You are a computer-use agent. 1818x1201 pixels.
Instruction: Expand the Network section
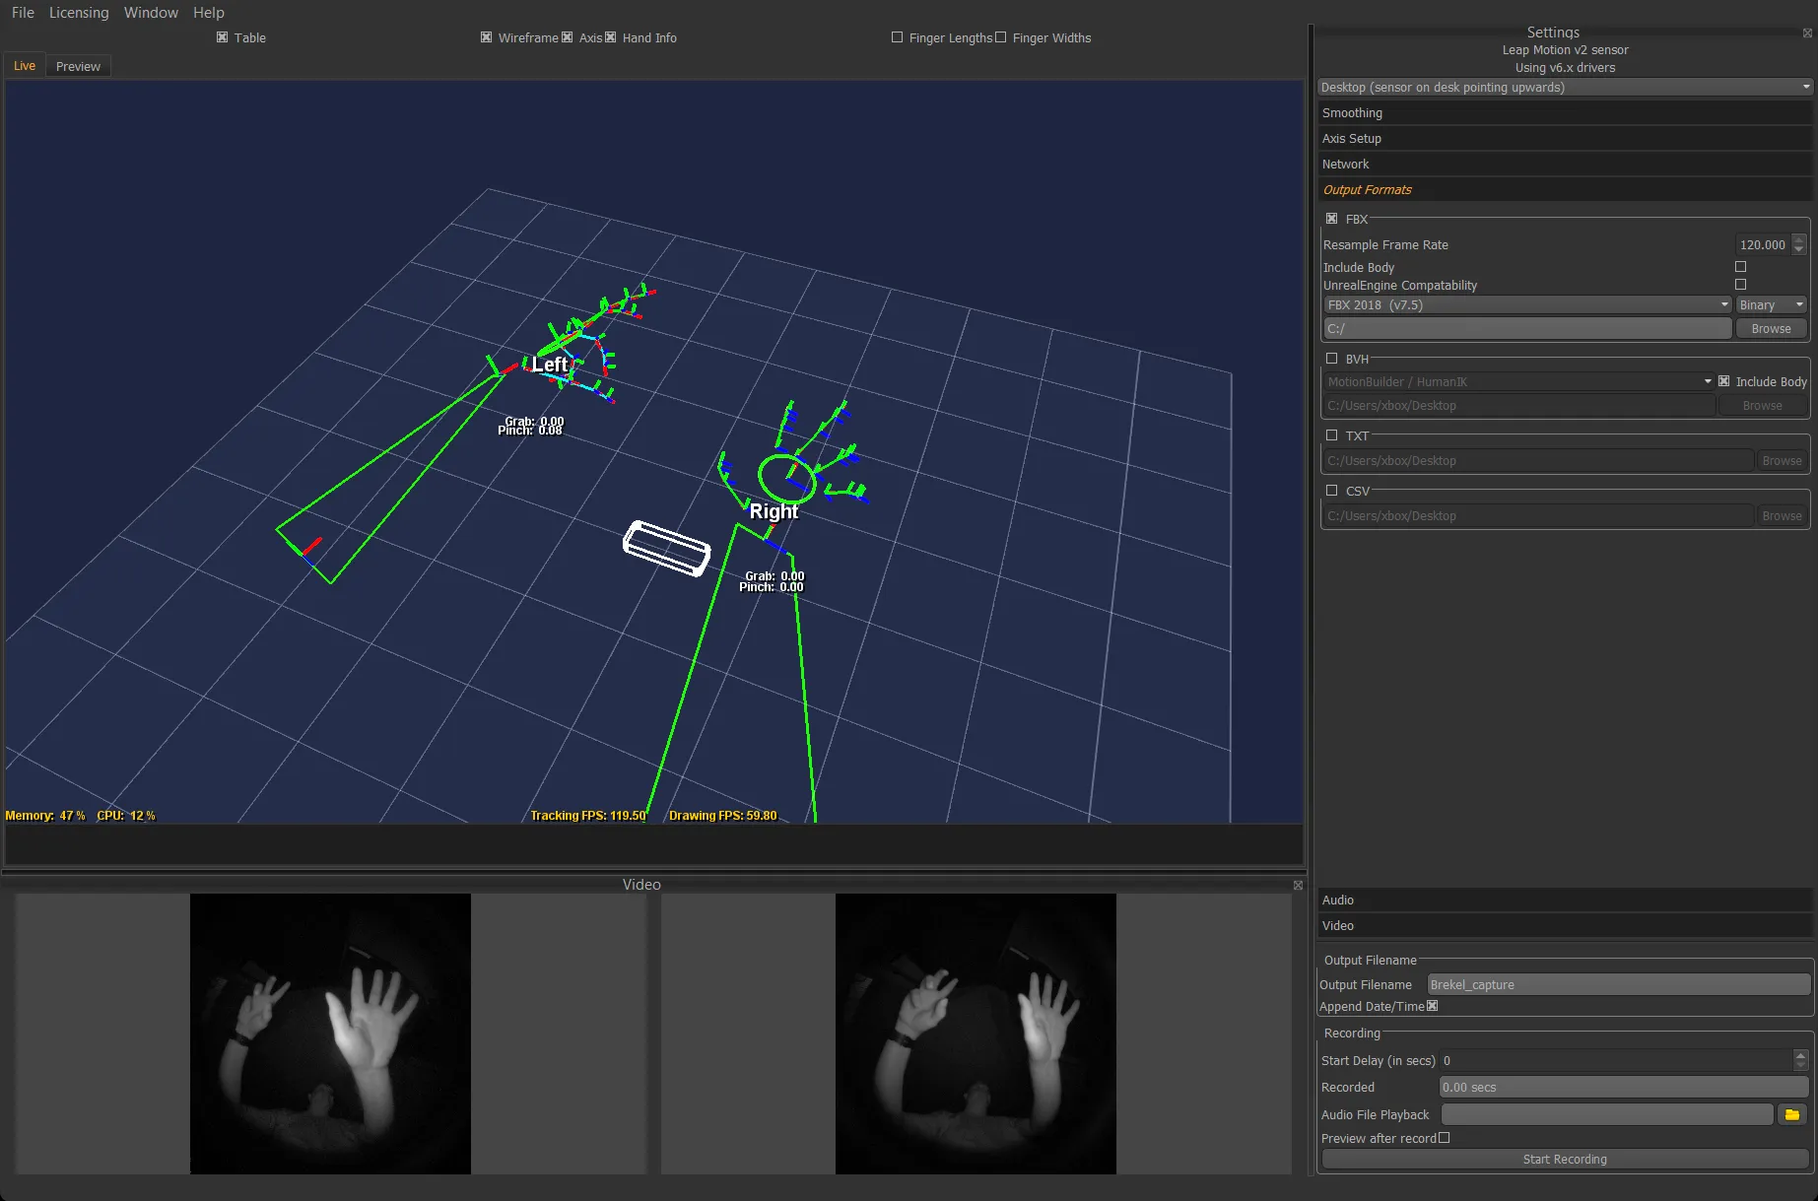coord(1565,165)
